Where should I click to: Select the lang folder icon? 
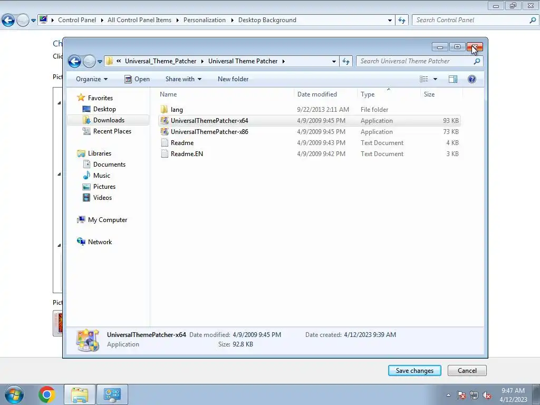point(165,110)
